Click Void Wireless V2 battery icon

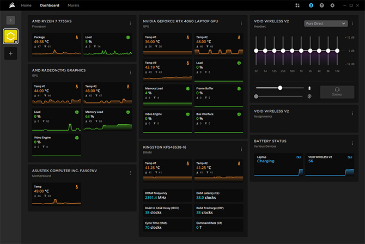pyautogui.click(x=350, y=157)
